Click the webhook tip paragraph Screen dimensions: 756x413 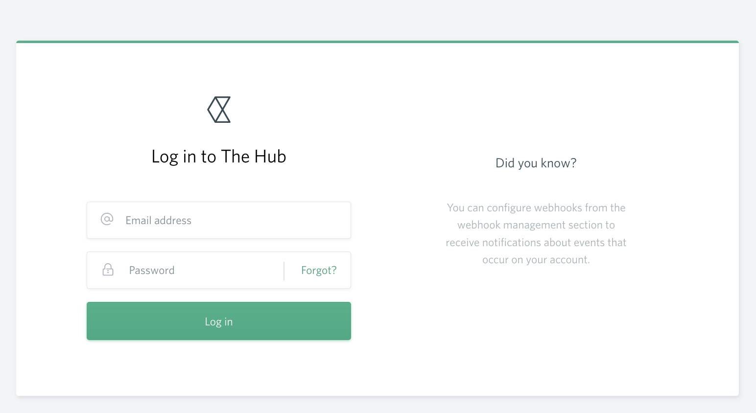click(536, 234)
